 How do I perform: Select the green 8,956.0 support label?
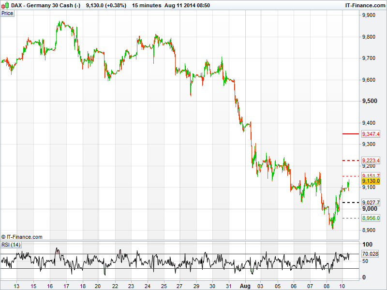coord(371,218)
